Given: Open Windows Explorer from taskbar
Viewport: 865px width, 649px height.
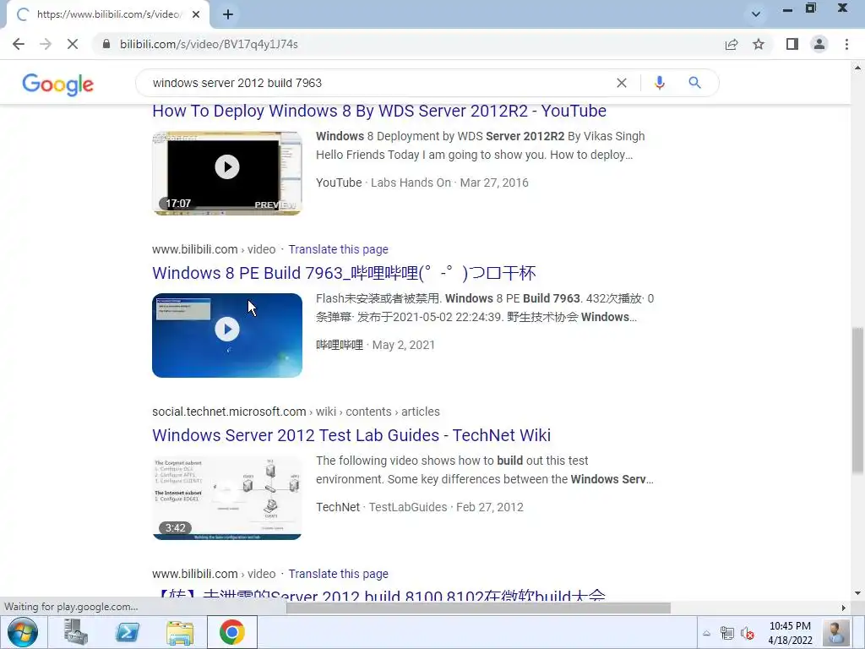Looking at the screenshot, I should (x=180, y=632).
